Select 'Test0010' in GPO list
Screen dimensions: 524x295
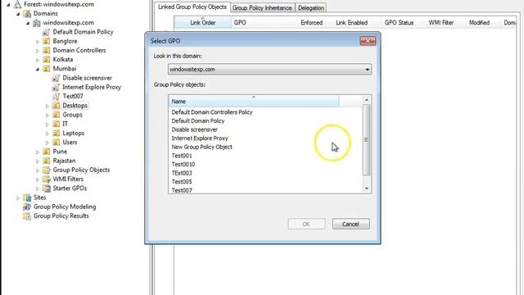click(183, 164)
